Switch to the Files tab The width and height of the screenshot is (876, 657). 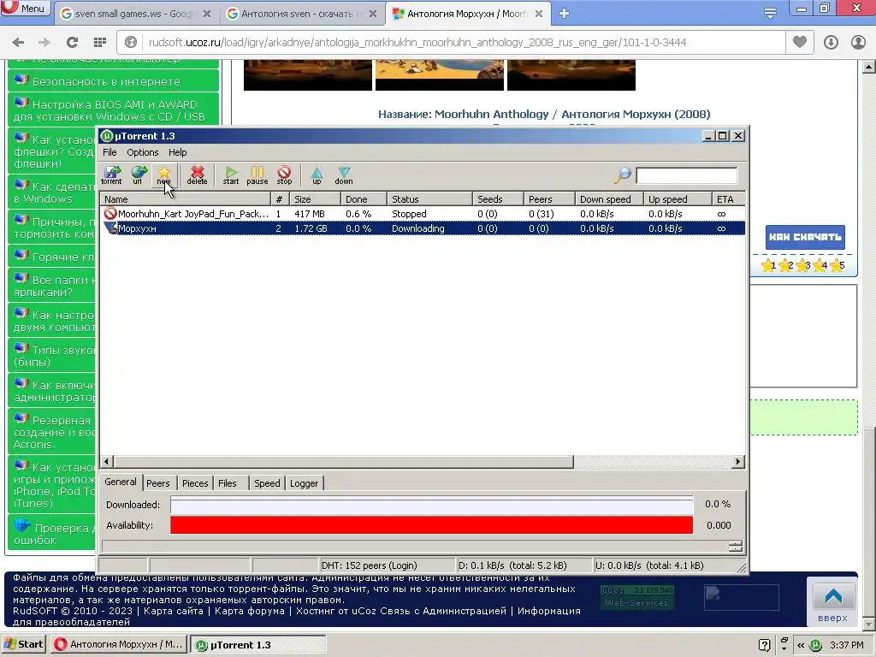pos(228,483)
